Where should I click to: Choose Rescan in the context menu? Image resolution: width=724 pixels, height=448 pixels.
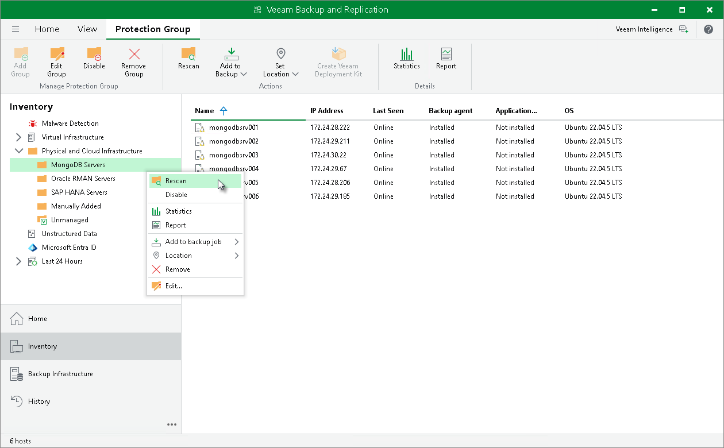[x=195, y=181]
